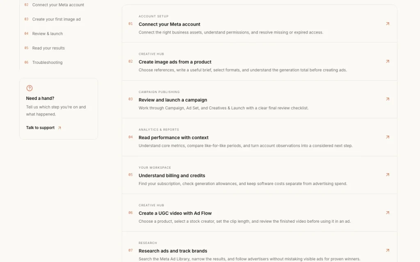Screen dimensions: 420x262
Task: Click the question mark icon above Need a hand?
Action: [x=30, y=88]
